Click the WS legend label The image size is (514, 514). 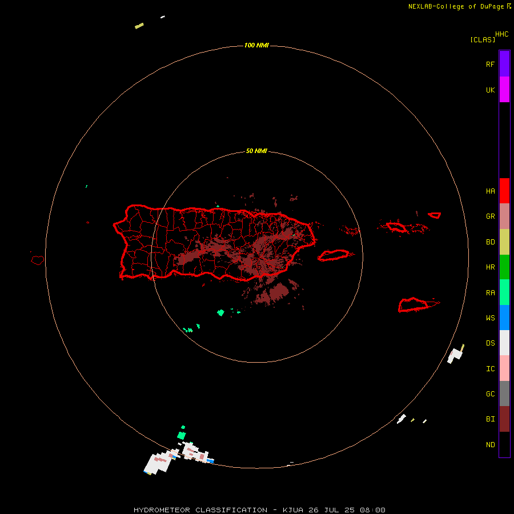pos(490,318)
